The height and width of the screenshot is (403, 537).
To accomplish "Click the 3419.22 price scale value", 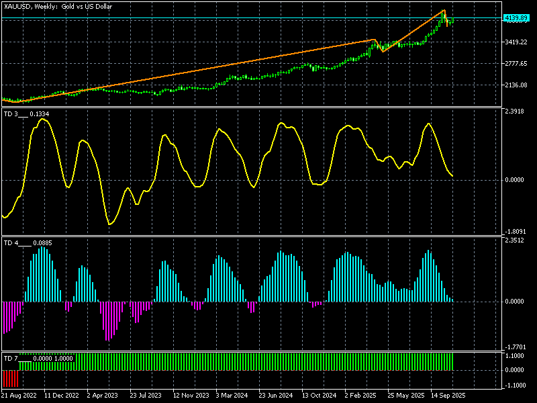I will 516,42.
